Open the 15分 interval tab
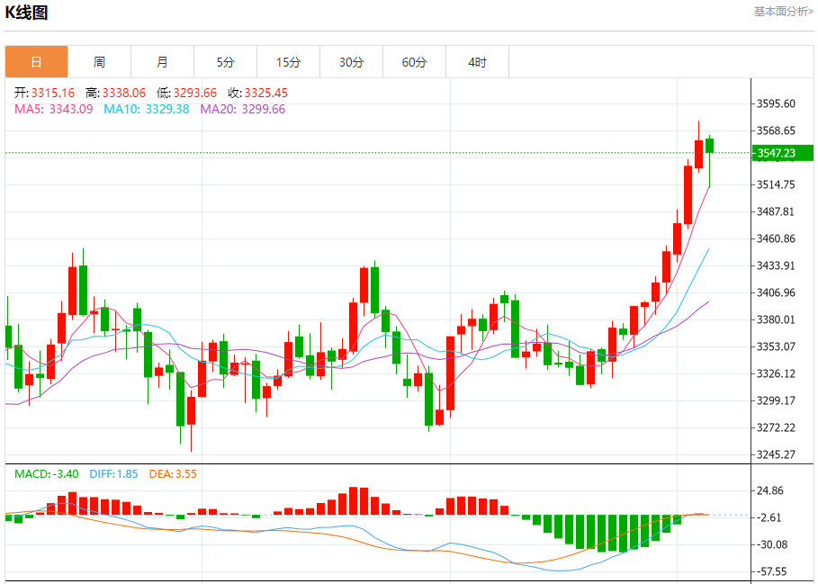This screenshot has height=584, width=818. (289, 62)
